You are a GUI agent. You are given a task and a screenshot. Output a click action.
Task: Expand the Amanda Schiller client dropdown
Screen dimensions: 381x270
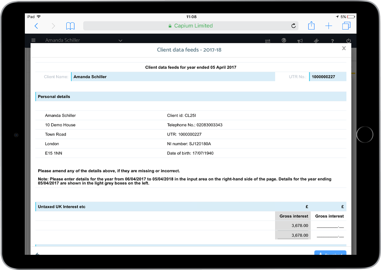[x=120, y=40]
